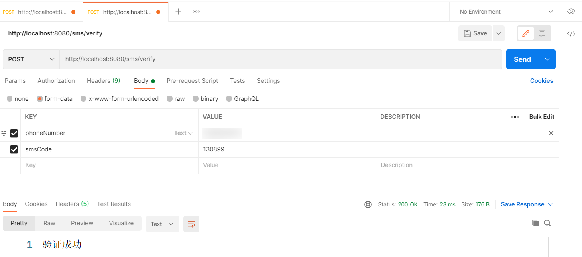Open a new request tab with plus icon

point(178,12)
